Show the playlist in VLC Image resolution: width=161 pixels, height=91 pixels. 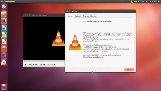[48, 65]
